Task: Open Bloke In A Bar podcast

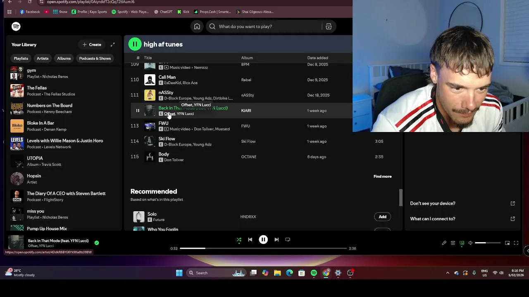Action: (64, 126)
